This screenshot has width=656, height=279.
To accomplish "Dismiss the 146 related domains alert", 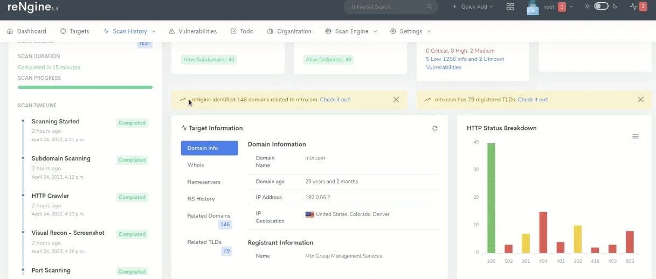I will 396,100.
